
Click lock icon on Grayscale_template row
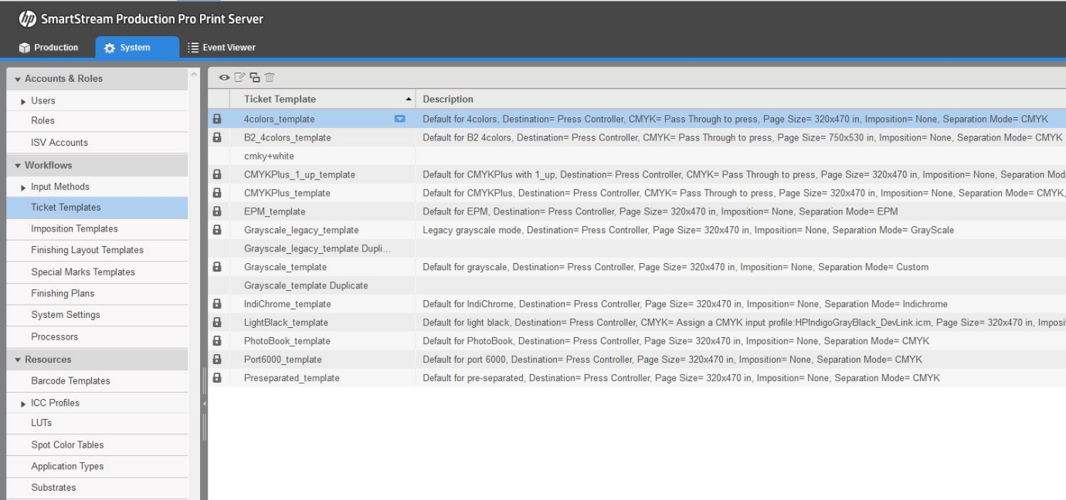pyautogui.click(x=217, y=267)
